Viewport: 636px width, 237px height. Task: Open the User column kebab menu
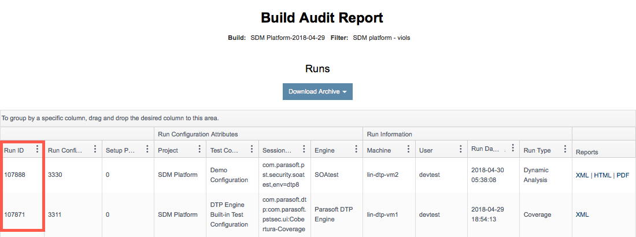(x=461, y=149)
